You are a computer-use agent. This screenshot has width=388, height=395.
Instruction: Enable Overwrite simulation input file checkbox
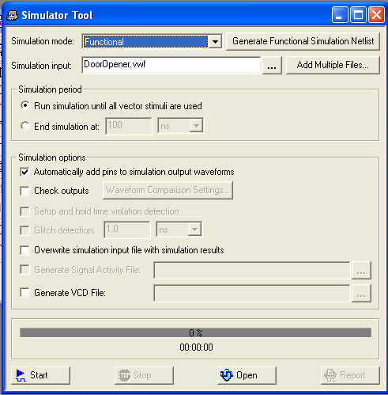click(x=24, y=250)
